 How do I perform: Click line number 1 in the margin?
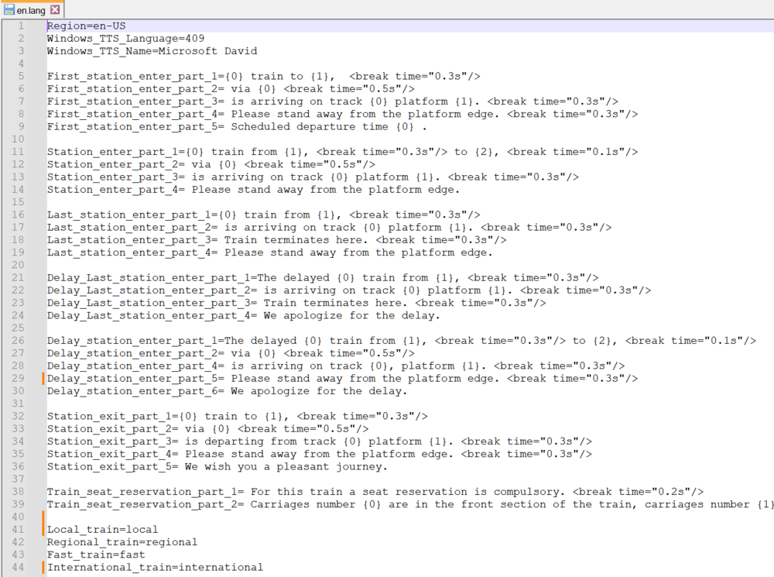pyautogui.click(x=19, y=26)
